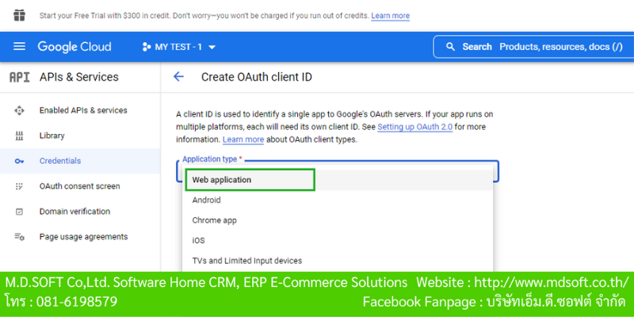Image resolution: width=634 pixels, height=317 pixels.
Task: Click the Domain verification checkbox icon
Action: coord(19,212)
